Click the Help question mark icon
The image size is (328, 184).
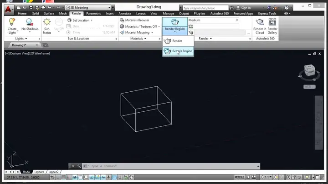(287, 8)
